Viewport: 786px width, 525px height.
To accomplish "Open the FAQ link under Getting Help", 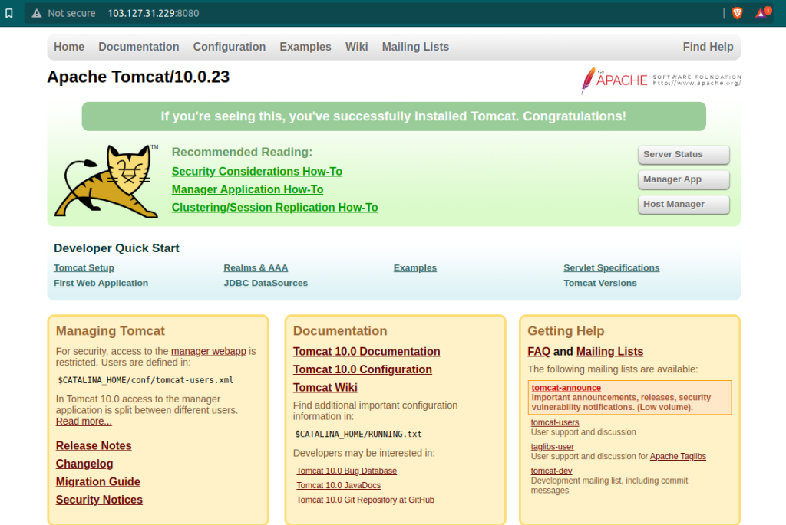I will click(x=538, y=351).
